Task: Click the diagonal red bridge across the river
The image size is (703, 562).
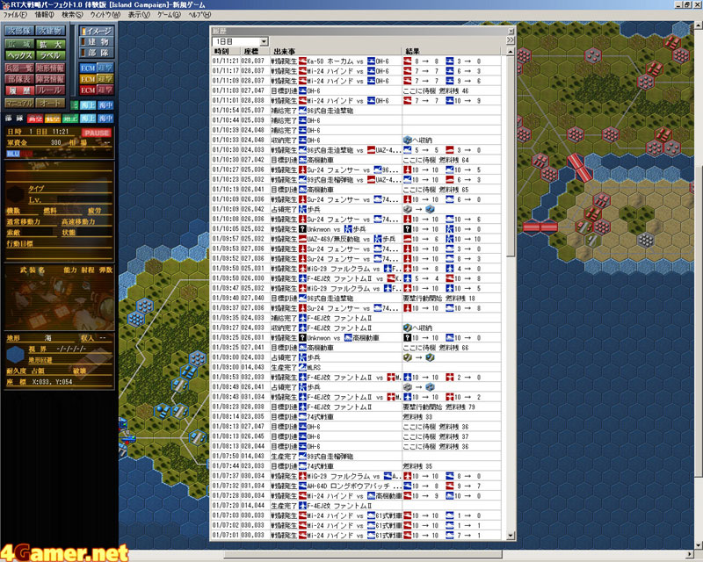Action: 580,167
